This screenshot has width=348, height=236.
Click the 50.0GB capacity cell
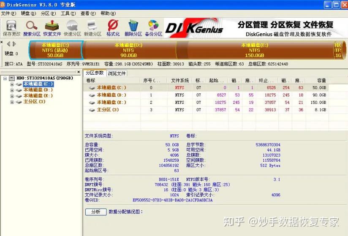(319, 88)
